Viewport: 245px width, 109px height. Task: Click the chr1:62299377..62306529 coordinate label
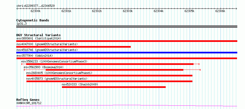[36, 6]
